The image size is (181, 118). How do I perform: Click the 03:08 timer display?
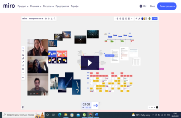pyautogui.click(x=86, y=104)
